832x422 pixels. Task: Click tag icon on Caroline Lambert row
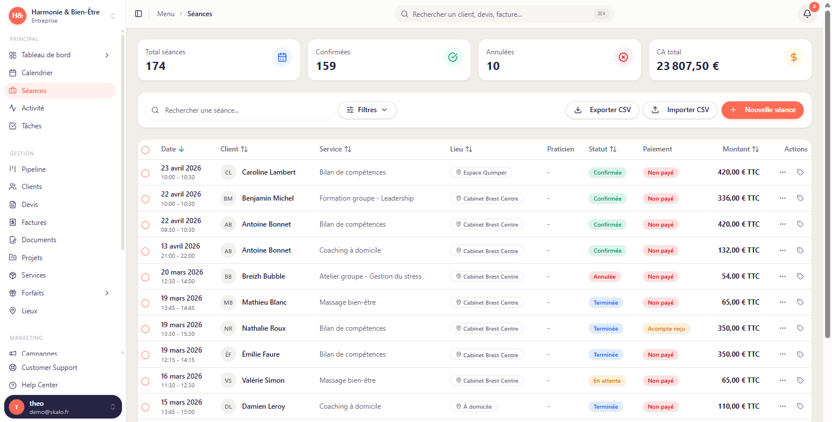(800, 172)
